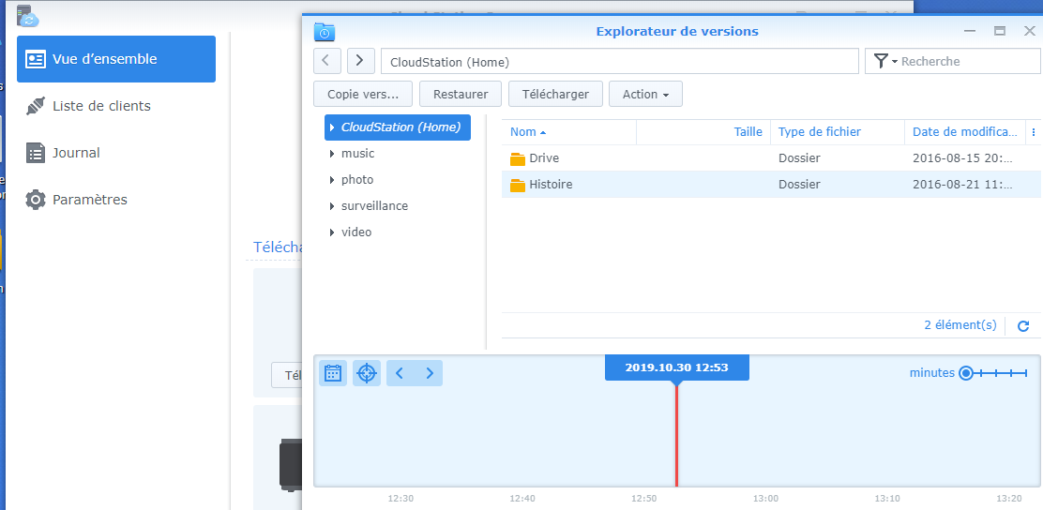Click the 13:00 timeline tick label
This screenshot has height=510, width=1043.
765,498
